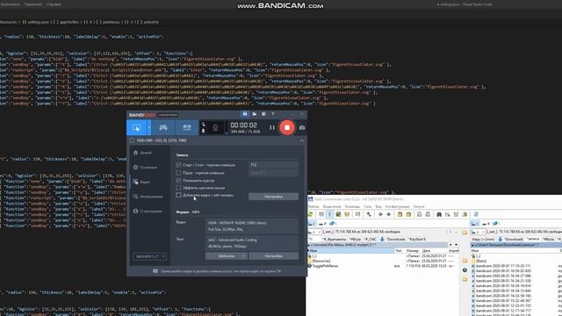Stop recording with the red stop button
Viewport: 562px width, 316px height.
click(x=287, y=127)
